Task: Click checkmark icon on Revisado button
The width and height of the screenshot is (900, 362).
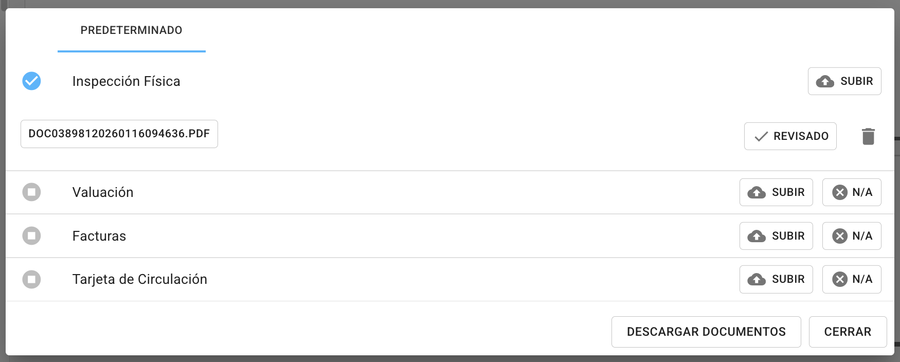Action: click(x=761, y=136)
